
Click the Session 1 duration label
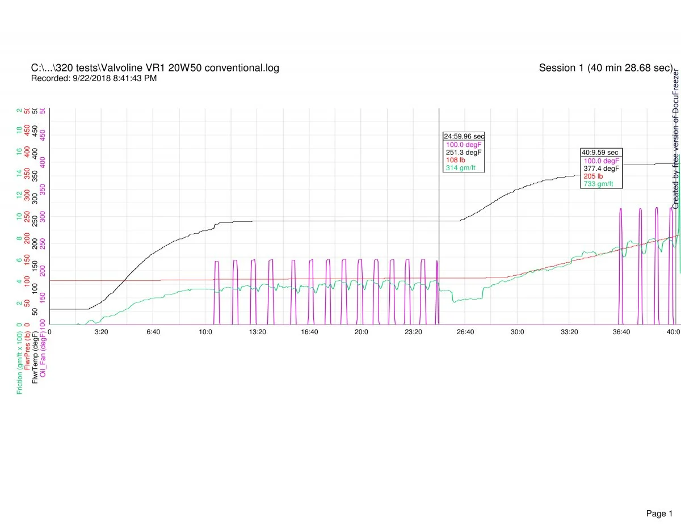click(606, 68)
